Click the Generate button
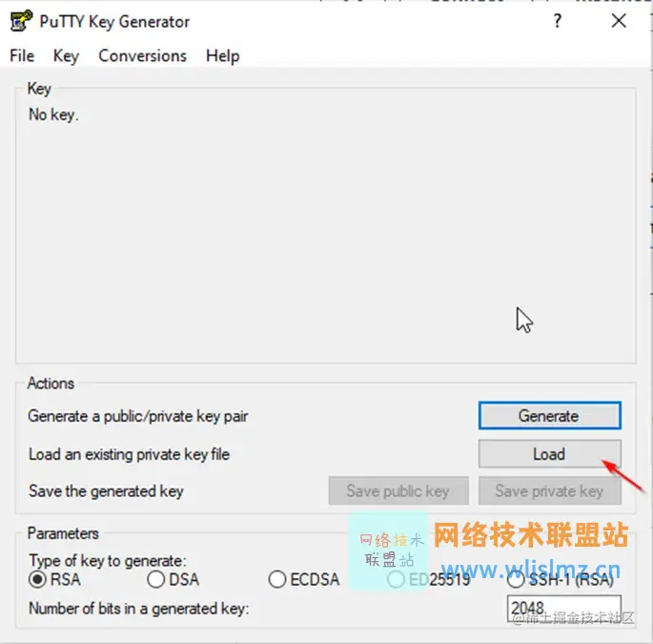The width and height of the screenshot is (653, 644). [550, 416]
